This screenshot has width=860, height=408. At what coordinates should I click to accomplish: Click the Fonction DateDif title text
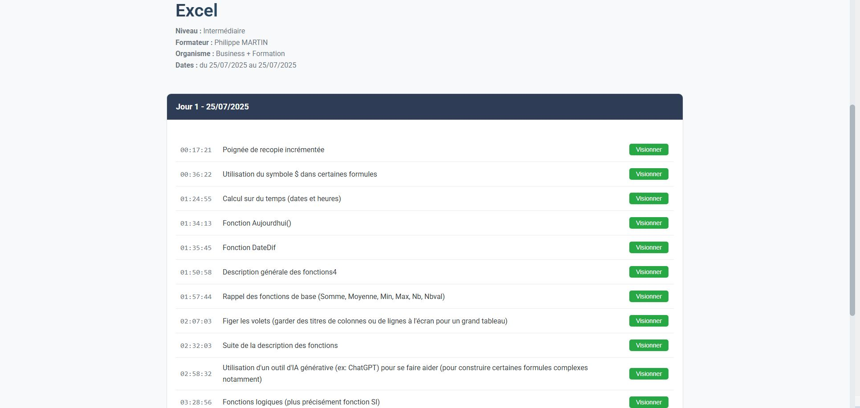(x=249, y=248)
